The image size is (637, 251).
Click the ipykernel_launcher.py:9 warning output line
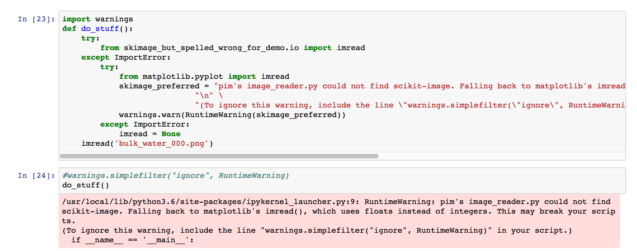(x=336, y=202)
